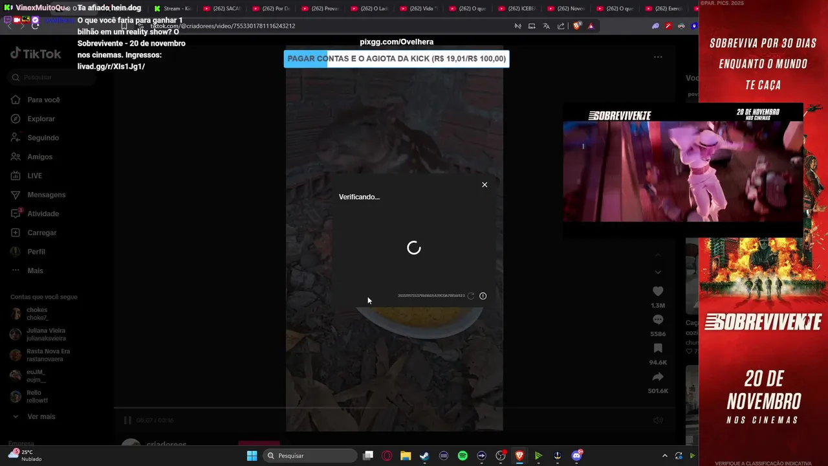Open Explorar in TikTok sidebar
Image resolution: width=828 pixels, height=466 pixels.
(41, 119)
